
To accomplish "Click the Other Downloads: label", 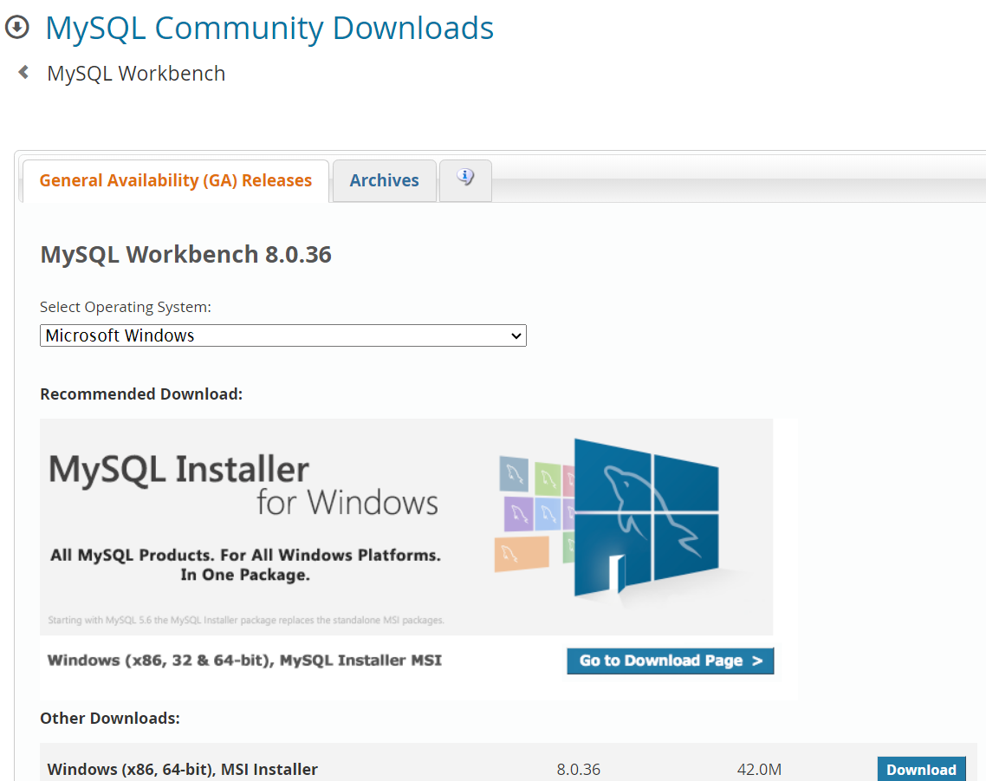I will (110, 718).
